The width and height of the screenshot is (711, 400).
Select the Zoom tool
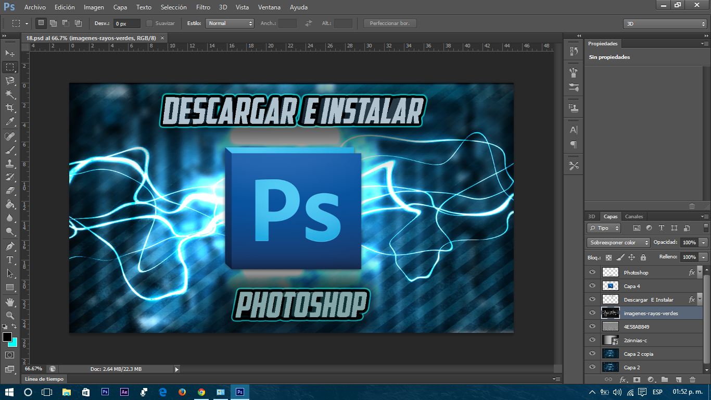tap(9, 316)
